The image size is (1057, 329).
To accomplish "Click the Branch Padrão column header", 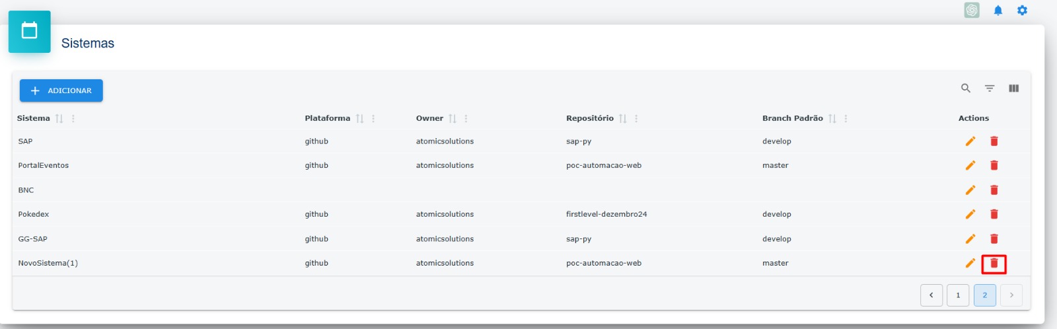I will point(793,118).
